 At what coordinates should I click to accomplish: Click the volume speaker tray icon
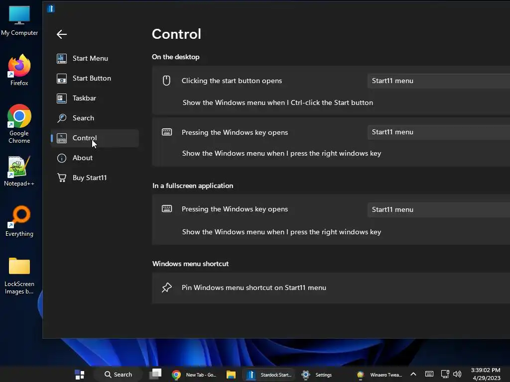coord(457,374)
